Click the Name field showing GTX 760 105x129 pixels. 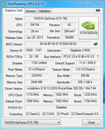click(x=51, y=19)
